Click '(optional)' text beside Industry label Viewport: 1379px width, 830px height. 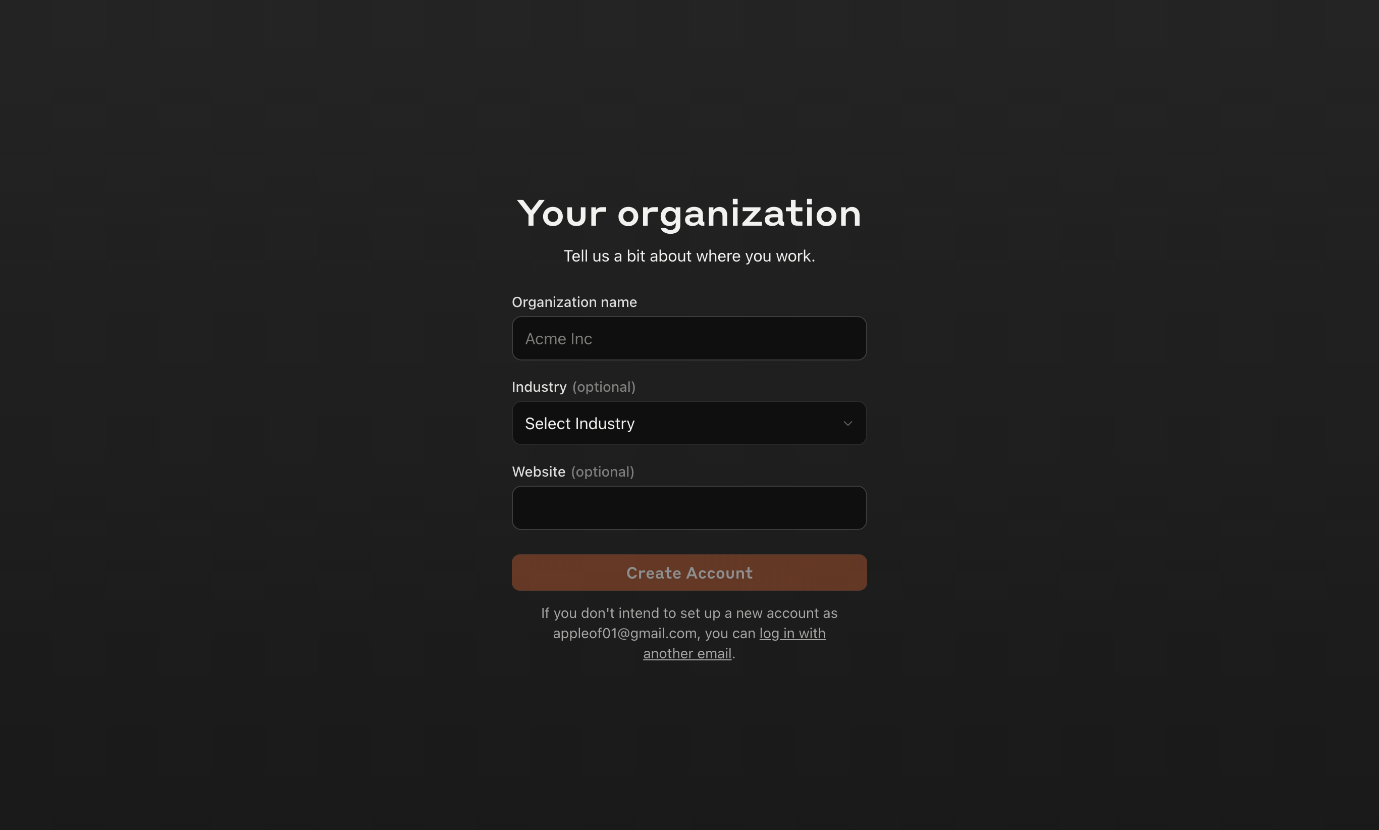(x=603, y=387)
